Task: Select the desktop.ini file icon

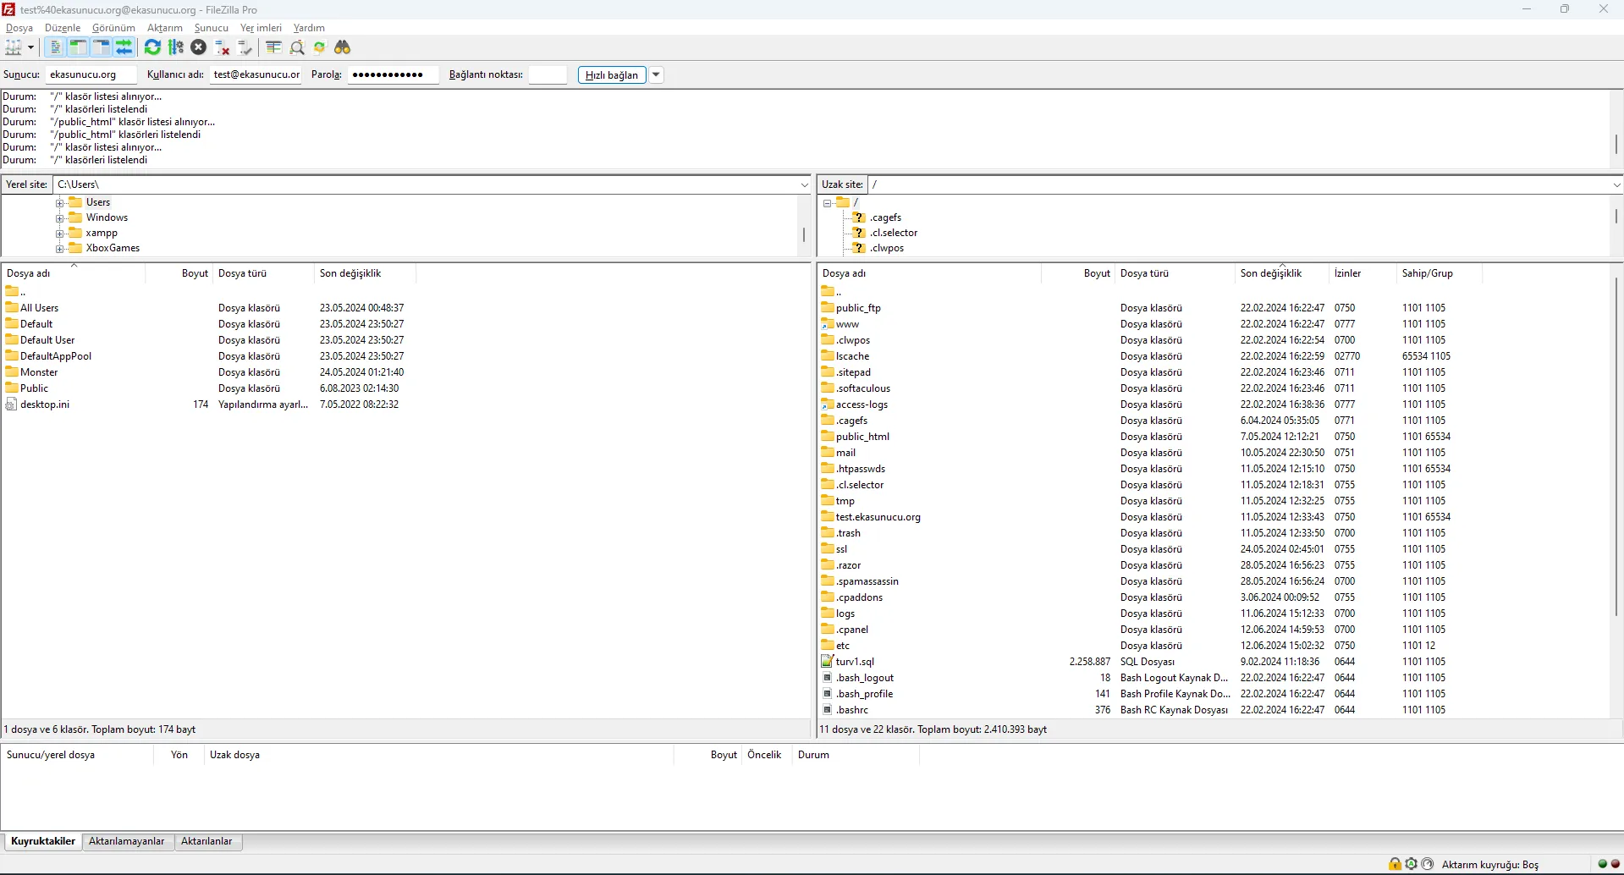Action: [x=12, y=404]
